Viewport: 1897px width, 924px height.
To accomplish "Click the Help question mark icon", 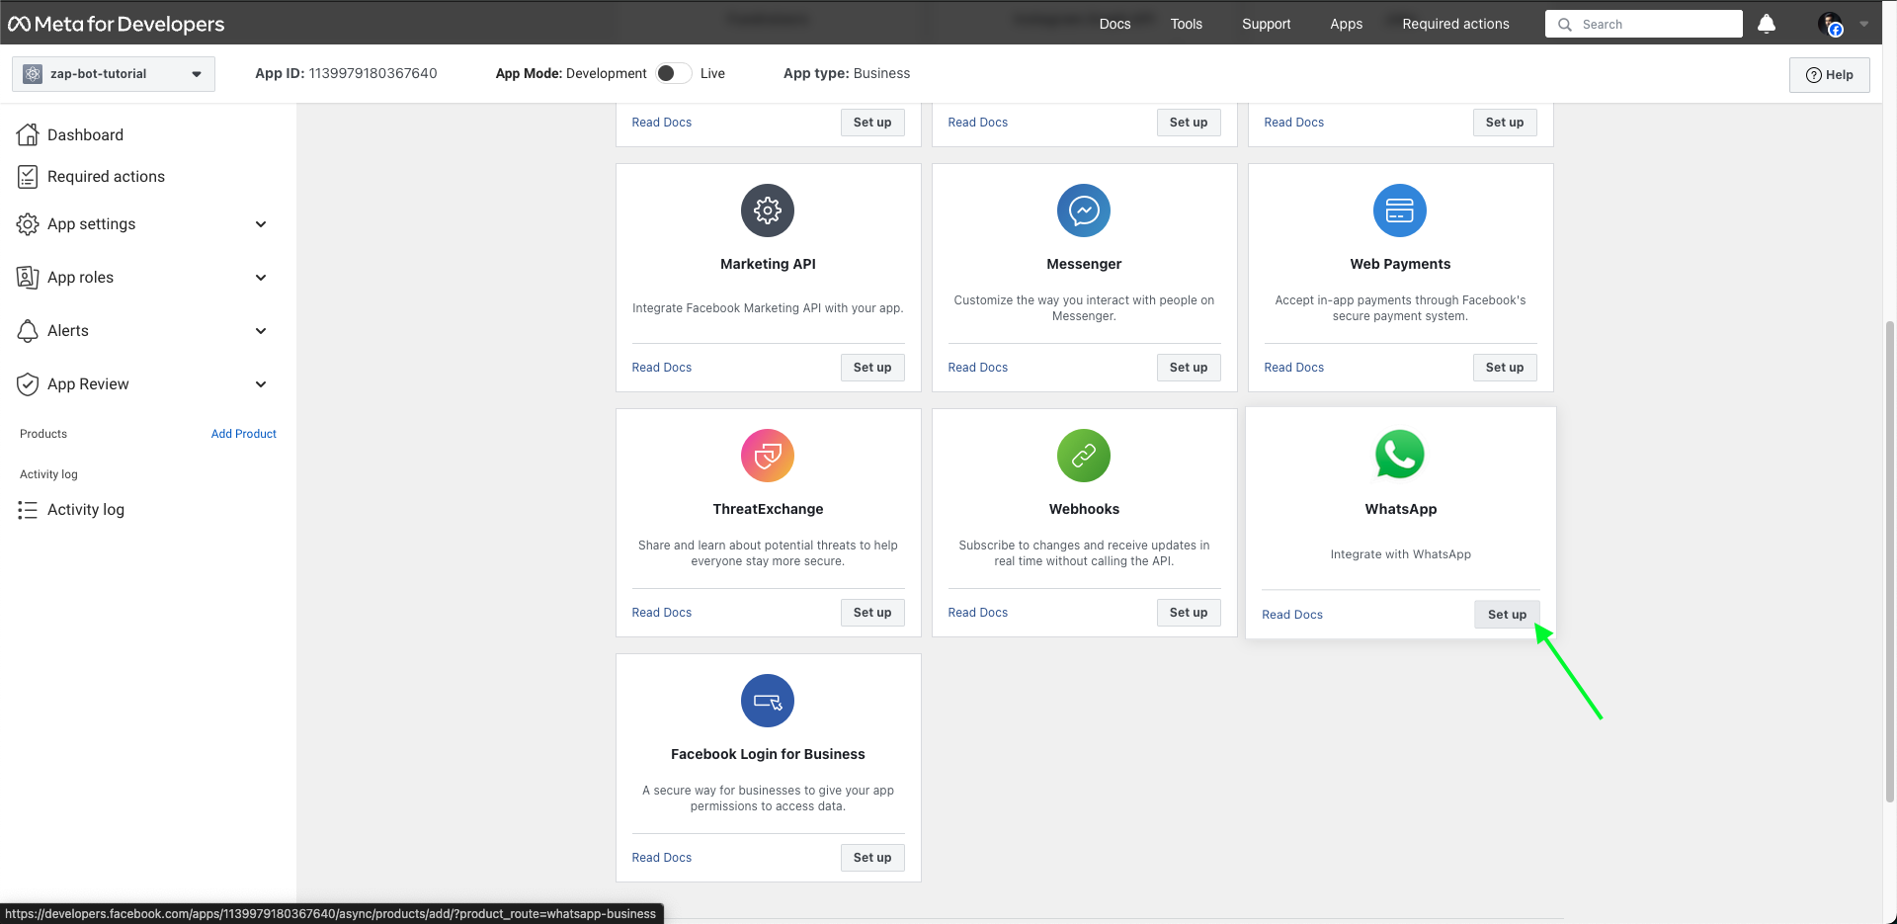I will point(1814,75).
